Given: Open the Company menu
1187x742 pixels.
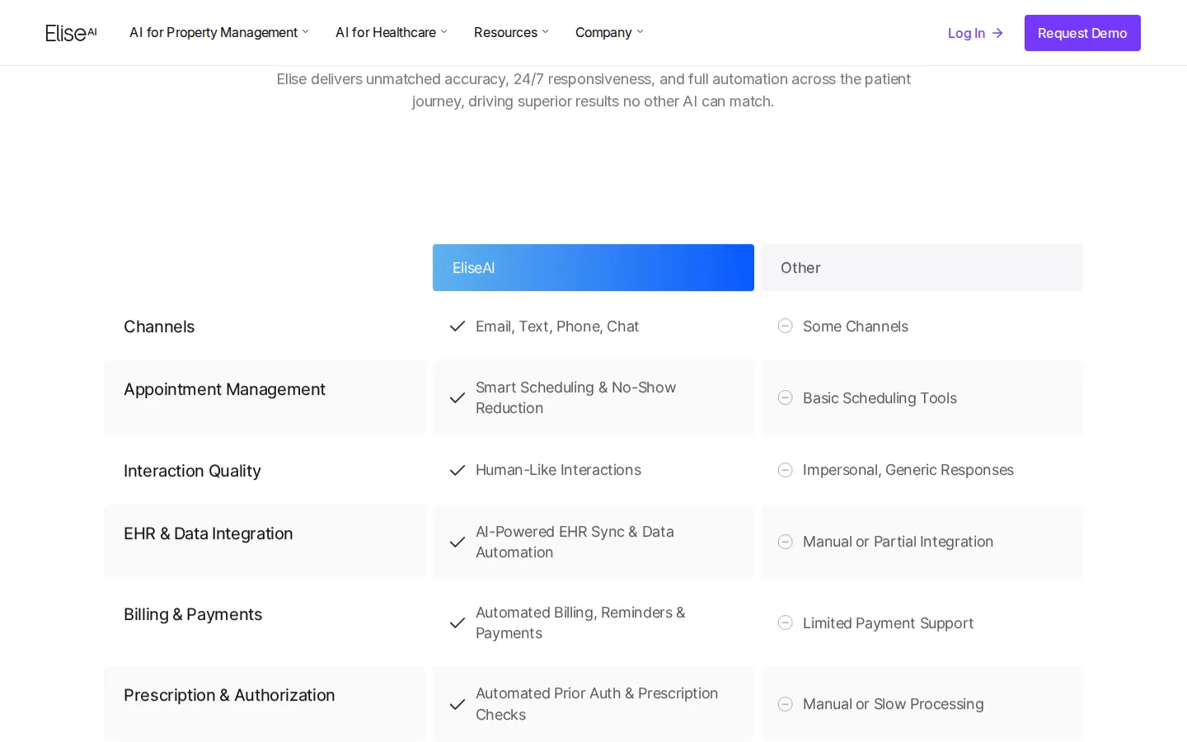Looking at the screenshot, I should [609, 32].
